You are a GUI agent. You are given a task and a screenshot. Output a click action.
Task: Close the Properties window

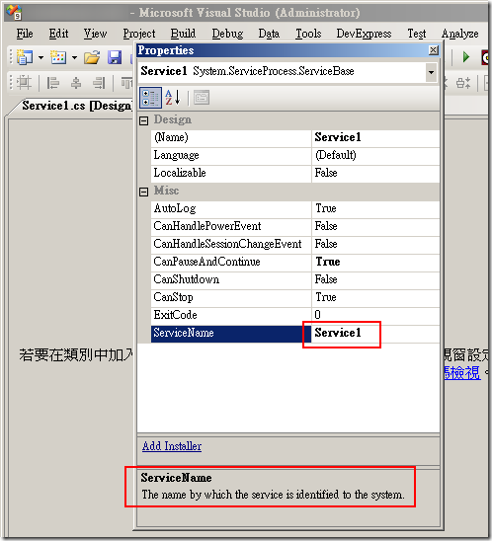(x=433, y=50)
